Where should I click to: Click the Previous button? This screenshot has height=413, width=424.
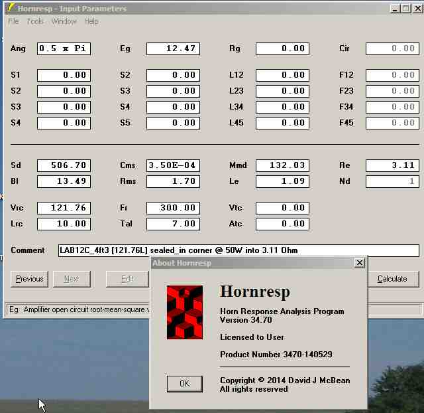pyautogui.click(x=29, y=279)
